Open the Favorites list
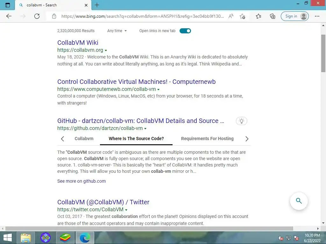The width and height of the screenshot is (326, 244). coord(259,16)
